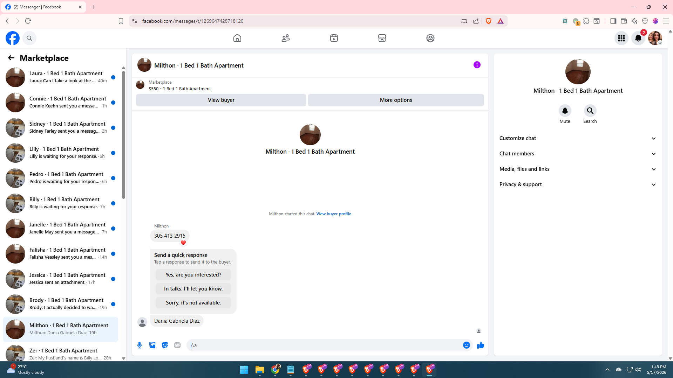Choose a sticker
Image resolution: width=673 pixels, height=378 pixels.
click(165, 345)
